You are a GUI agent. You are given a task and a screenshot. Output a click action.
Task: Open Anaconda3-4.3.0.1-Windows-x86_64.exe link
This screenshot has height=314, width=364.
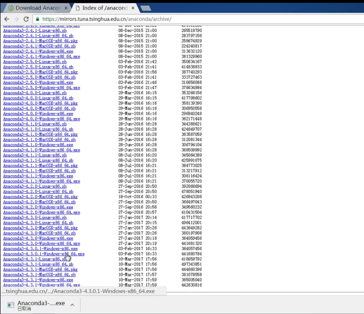[x=44, y=254]
